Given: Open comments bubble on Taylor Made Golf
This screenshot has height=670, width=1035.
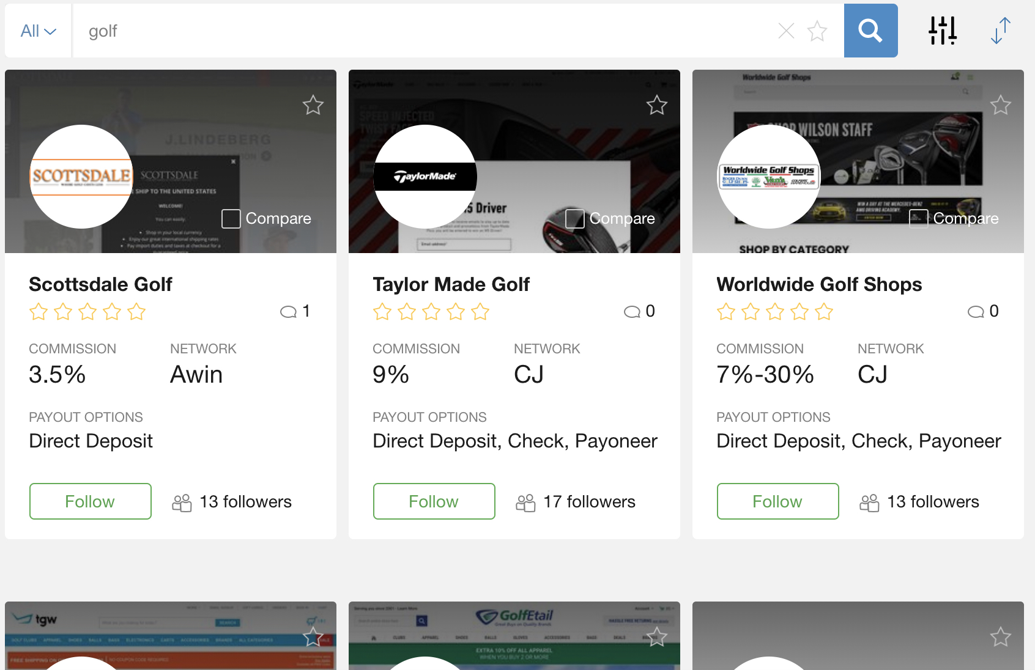Looking at the screenshot, I should pos(632,312).
